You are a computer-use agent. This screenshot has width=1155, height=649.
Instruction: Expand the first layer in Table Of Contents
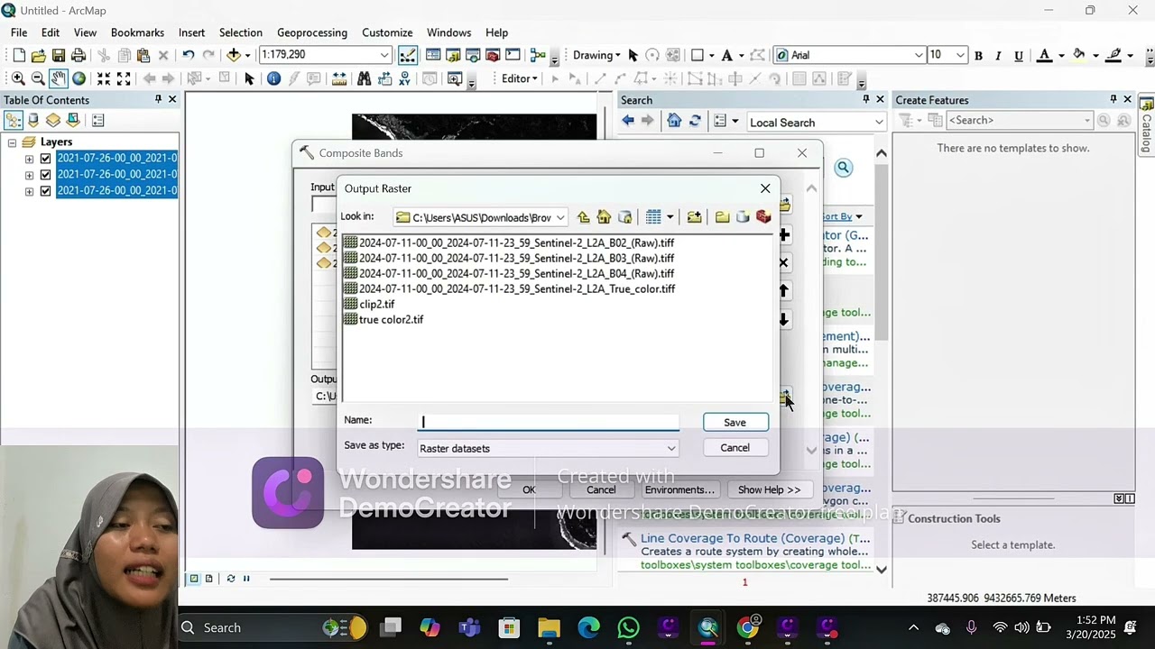click(29, 159)
